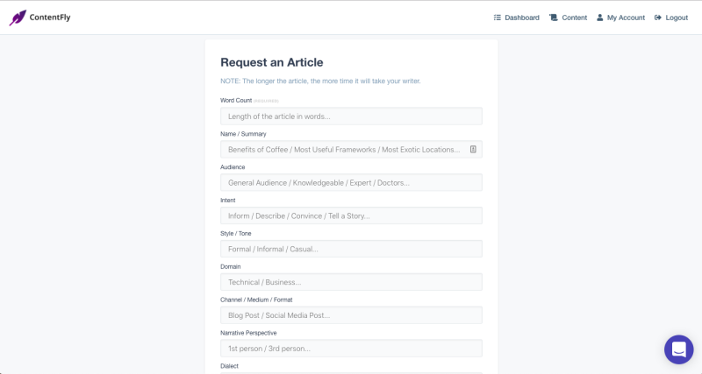Click the Narrative Perspective input field

coord(351,348)
